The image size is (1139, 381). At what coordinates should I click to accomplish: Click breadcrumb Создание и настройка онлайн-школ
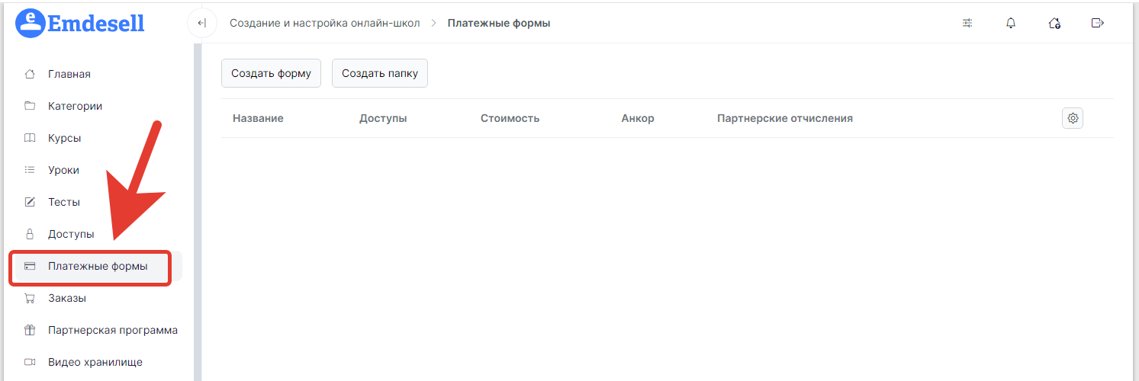[x=324, y=23]
